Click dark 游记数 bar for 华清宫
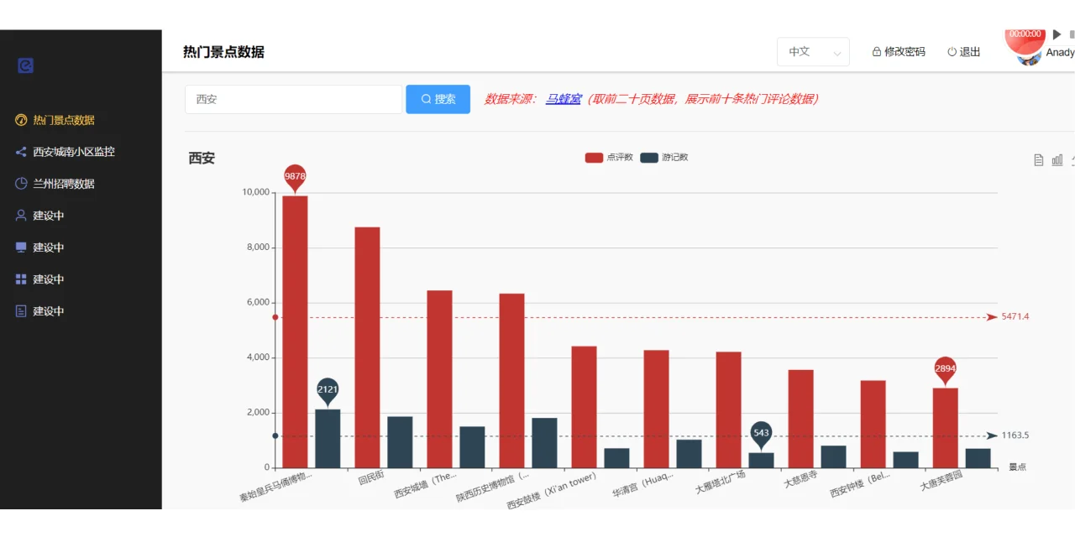This screenshot has width=1075, height=537. [x=689, y=453]
